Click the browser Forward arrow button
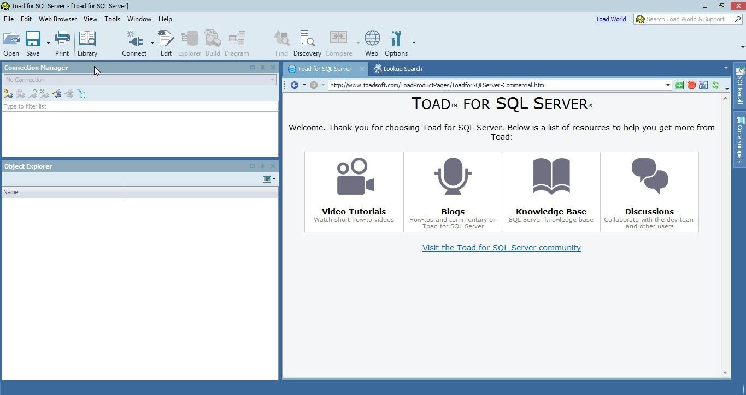746x395 pixels. click(x=314, y=85)
